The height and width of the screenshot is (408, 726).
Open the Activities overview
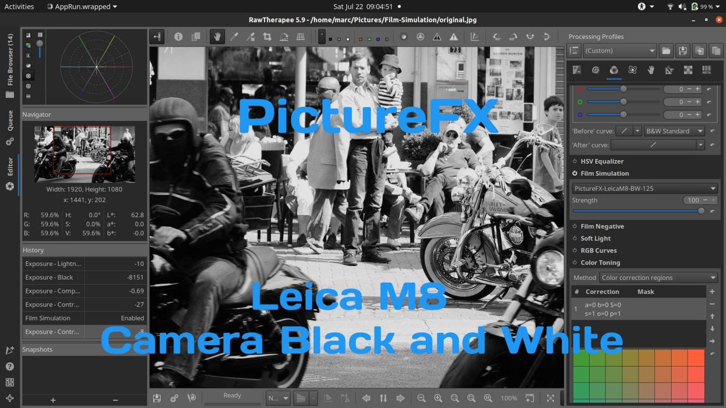pos(19,7)
